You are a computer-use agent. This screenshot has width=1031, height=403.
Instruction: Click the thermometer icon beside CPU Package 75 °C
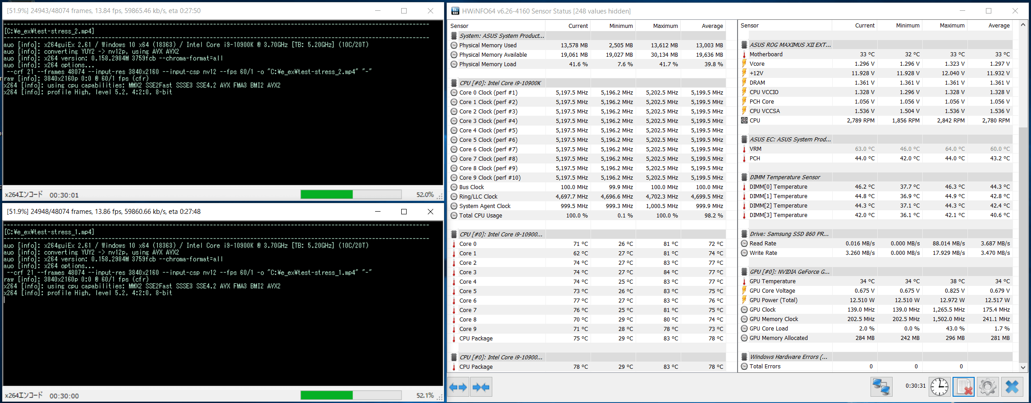click(x=454, y=339)
